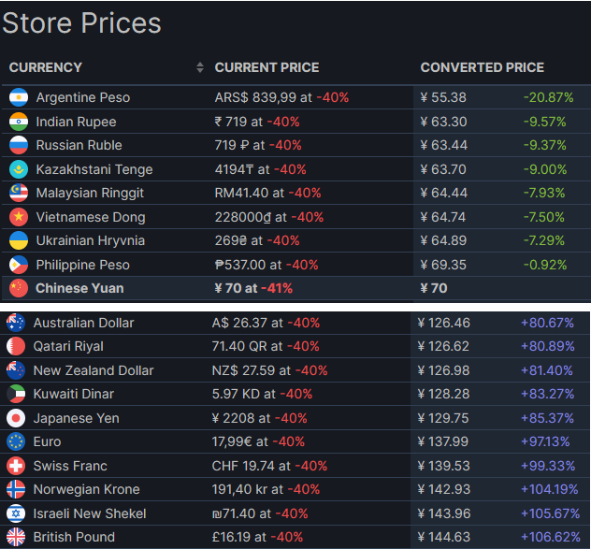The width and height of the screenshot is (591, 549).
Task: Click the ¥ 142.93 converted price
Action: coord(444,489)
